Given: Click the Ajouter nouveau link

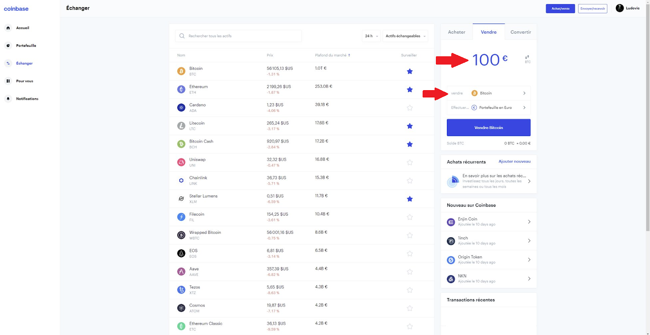Looking at the screenshot, I should tap(514, 161).
